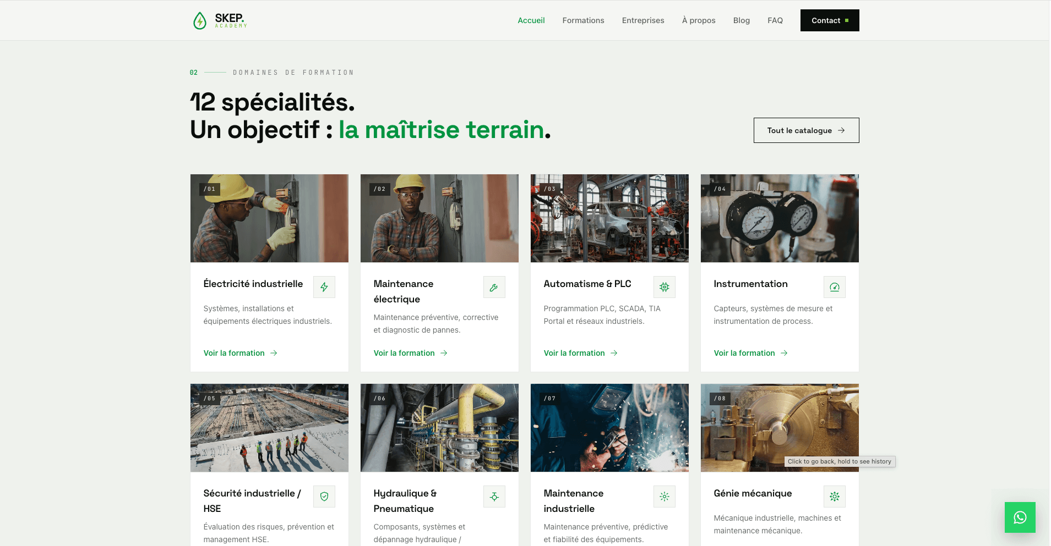Click the /04 pressure gauges photo

click(780, 218)
